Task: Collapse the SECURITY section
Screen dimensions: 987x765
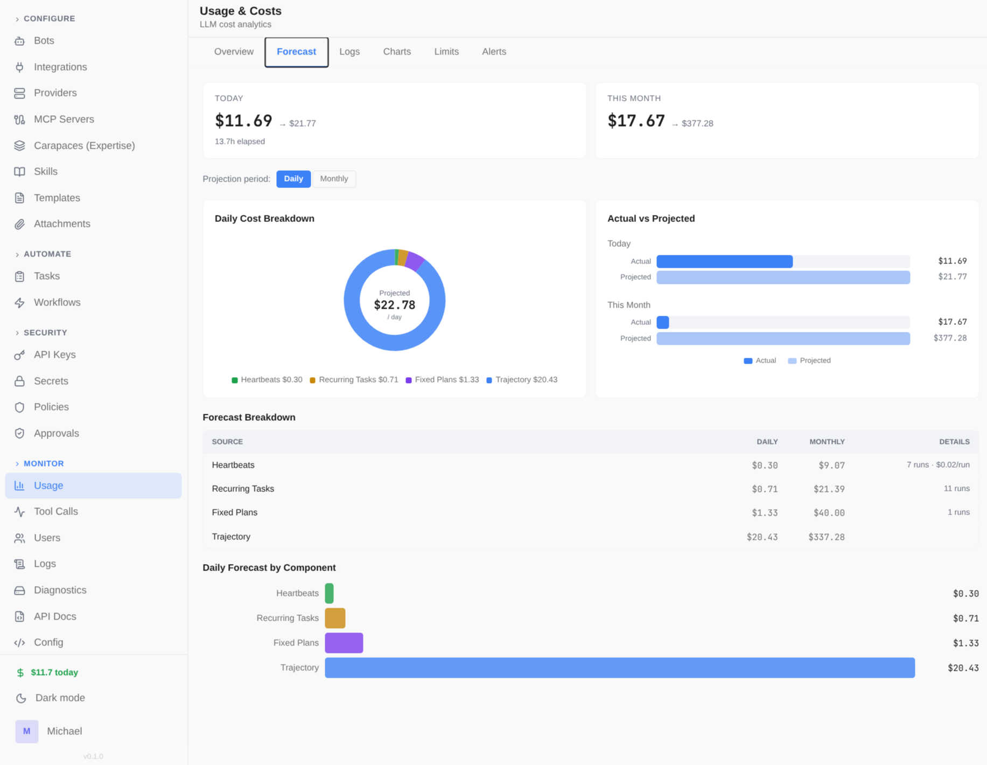Action: pyautogui.click(x=17, y=332)
